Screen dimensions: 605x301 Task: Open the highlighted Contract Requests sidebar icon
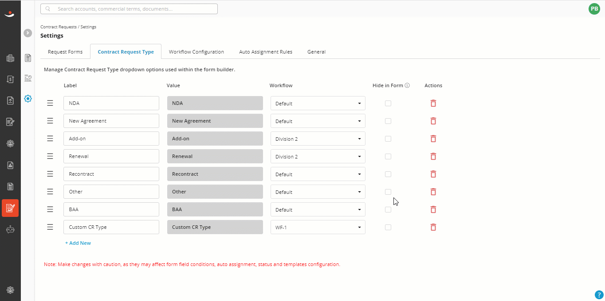point(10,208)
